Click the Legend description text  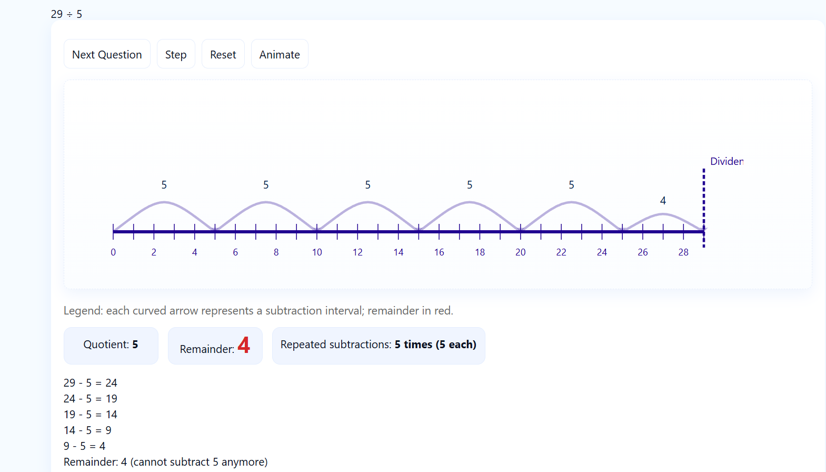point(258,311)
